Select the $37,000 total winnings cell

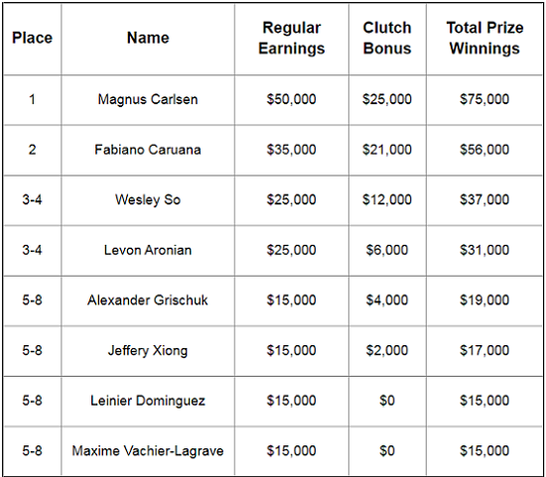484,200
